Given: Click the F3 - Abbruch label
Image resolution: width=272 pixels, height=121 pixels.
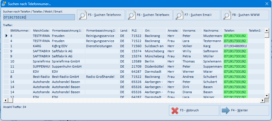Looking at the screenshot, I should pyautogui.click(x=189, y=110).
